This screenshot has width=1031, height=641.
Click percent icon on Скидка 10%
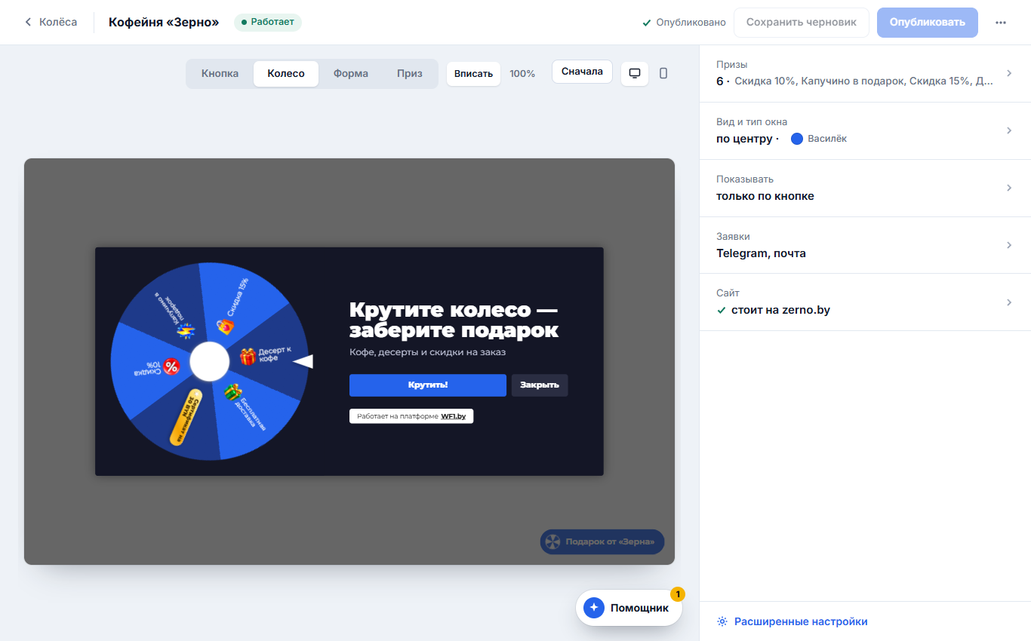click(x=171, y=367)
